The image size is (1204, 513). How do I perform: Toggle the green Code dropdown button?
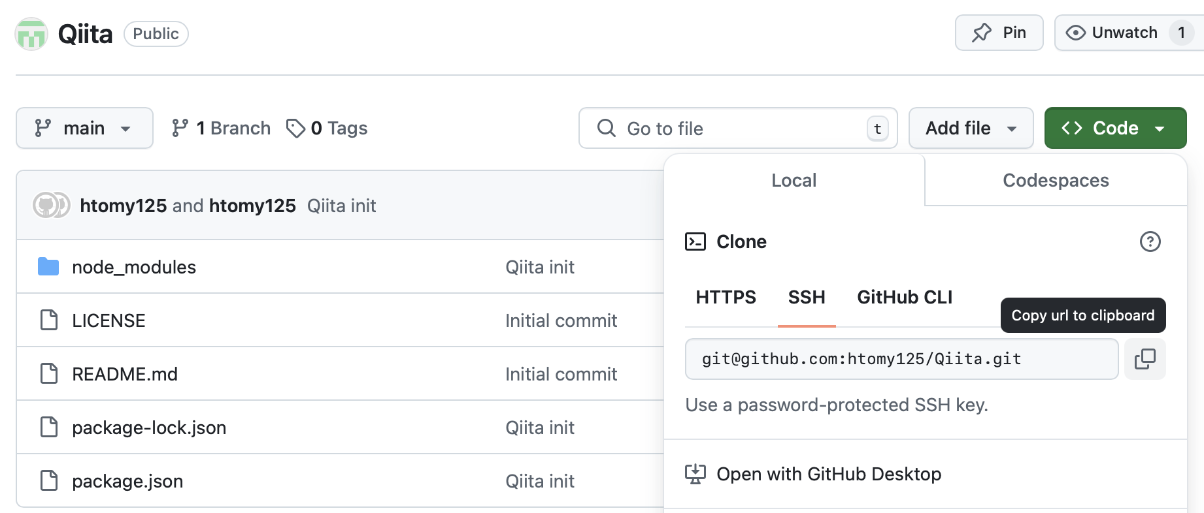(x=1115, y=128)
